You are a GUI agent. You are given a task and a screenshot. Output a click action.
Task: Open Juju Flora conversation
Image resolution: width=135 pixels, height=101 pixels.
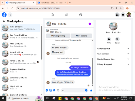point(20,36)
